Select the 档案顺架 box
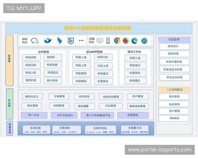The width and height of the screenshot is (198, 158). (x=82, y=81)
